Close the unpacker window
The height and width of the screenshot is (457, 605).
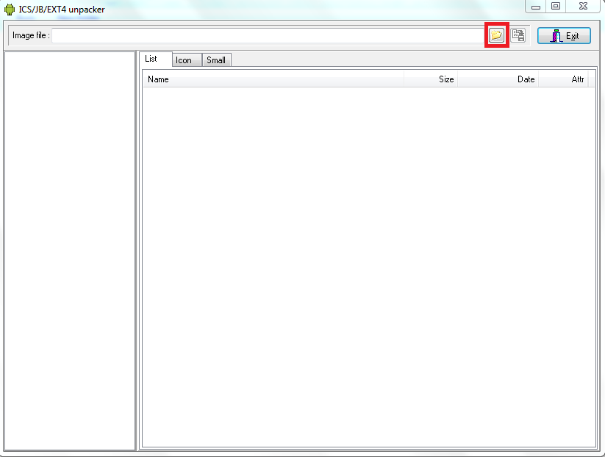click(x=583, y=6)
